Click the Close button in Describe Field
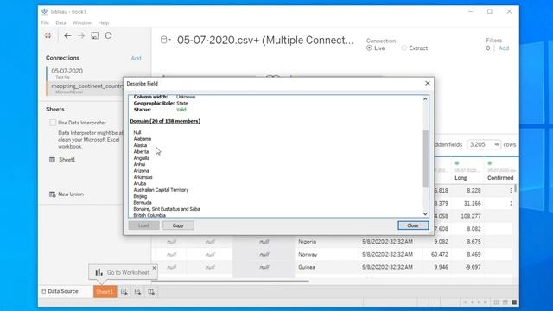 point(413,225)
